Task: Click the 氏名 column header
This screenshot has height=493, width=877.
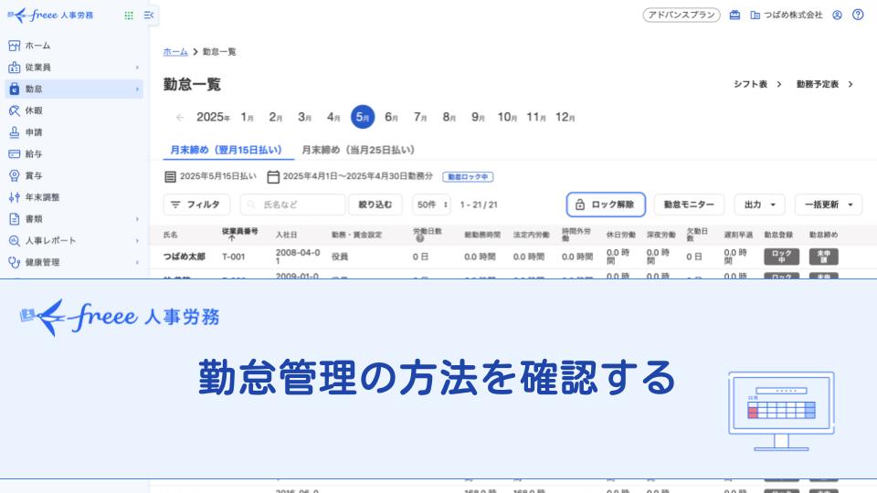Action: pyautogui.click(x=171, y=235)
